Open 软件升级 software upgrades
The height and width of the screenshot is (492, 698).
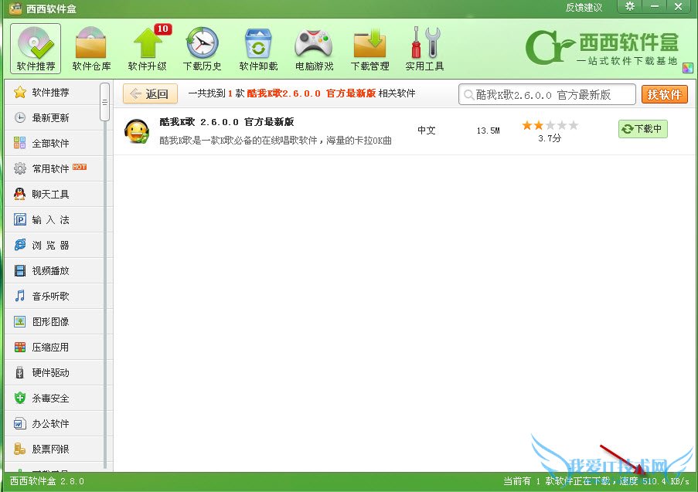tap(148, 49)
